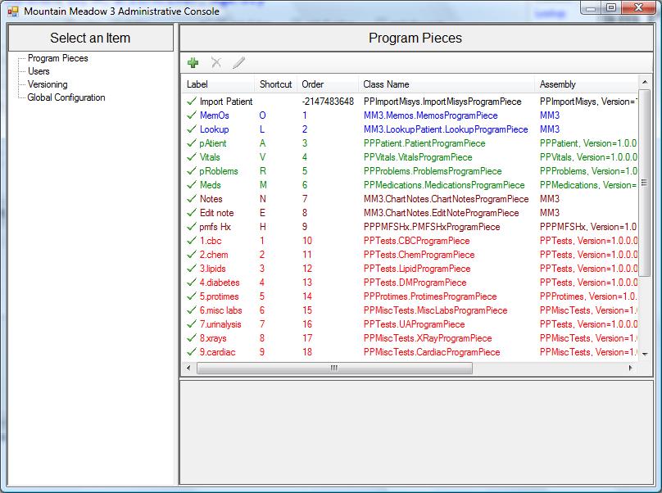Toggle the checkmark for Vitals row

pos(192,157)
